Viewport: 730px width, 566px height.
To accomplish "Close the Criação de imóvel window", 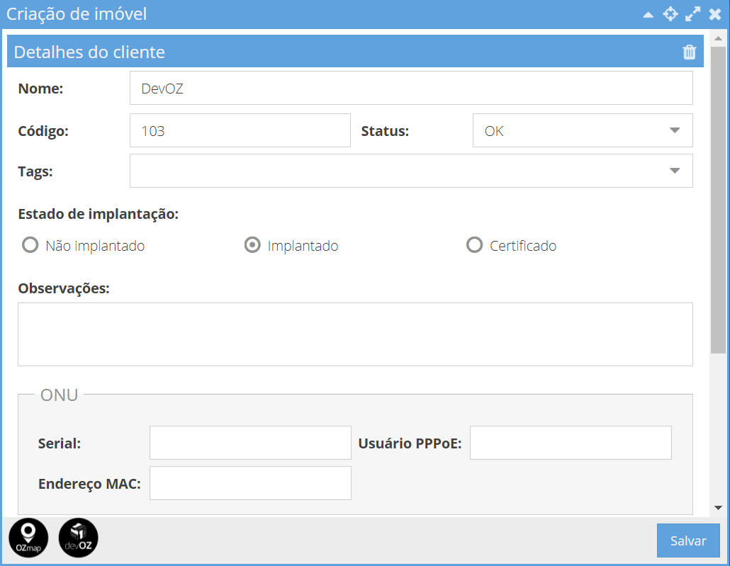I will [x=715, y=14].
